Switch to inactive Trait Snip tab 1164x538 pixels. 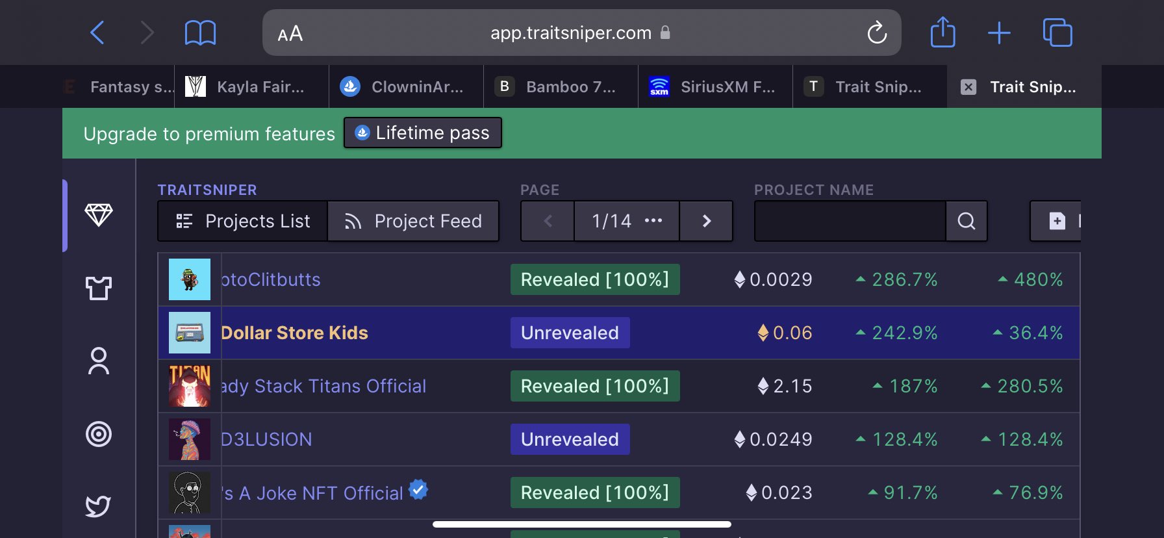point(870,86)
